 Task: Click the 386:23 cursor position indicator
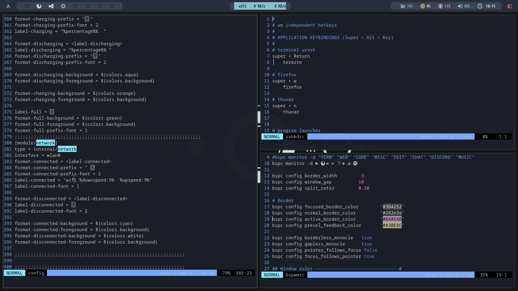[x=244, y=273]
